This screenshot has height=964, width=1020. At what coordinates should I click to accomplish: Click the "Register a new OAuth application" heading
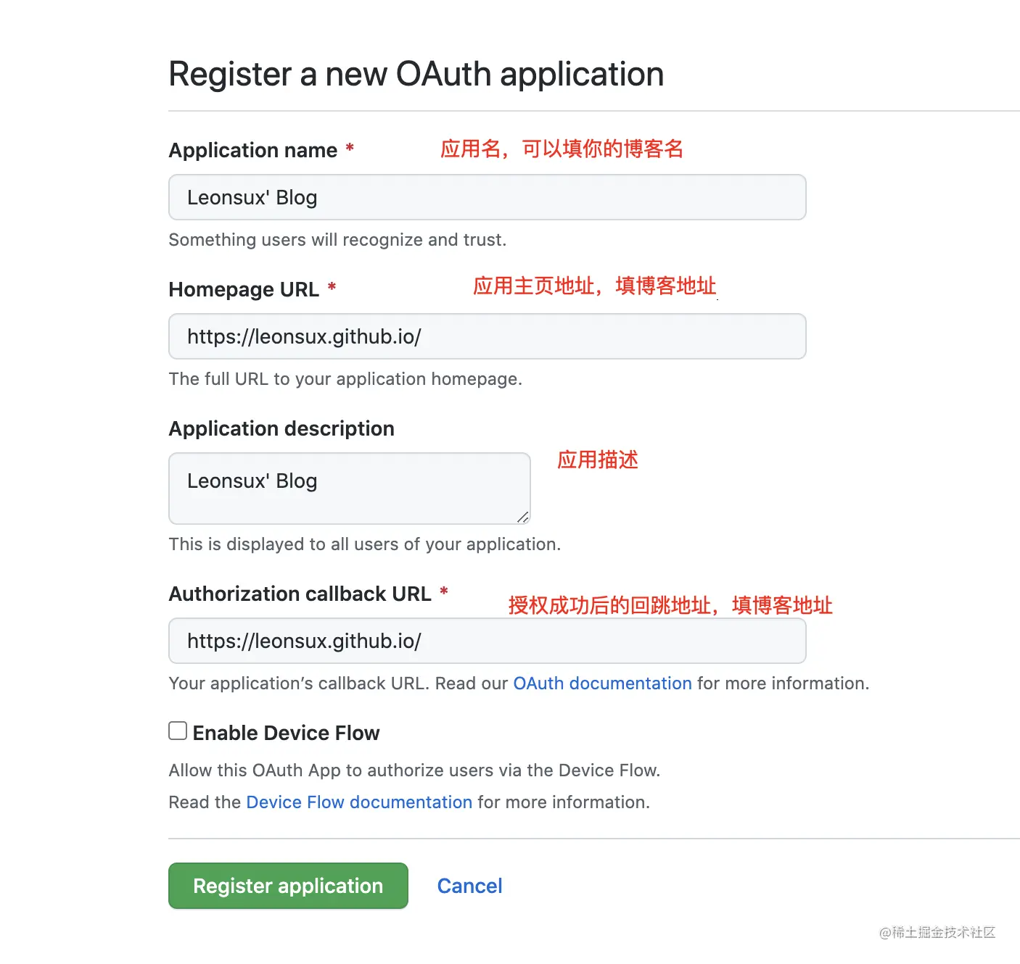(416, 74)
